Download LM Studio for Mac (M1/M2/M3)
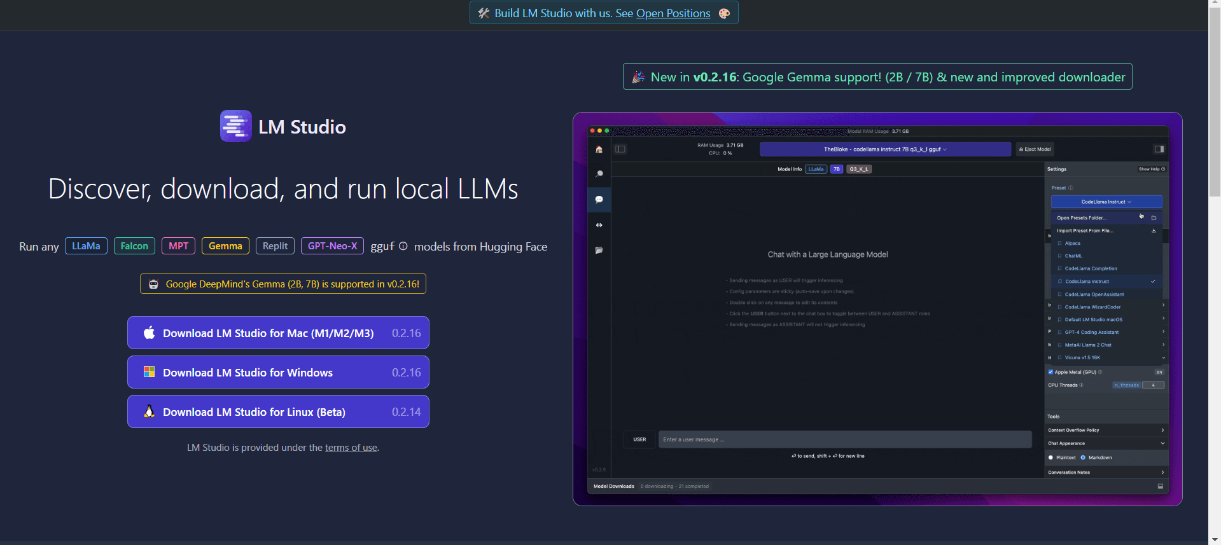The image size is (1221, 545). (x=278, y=333)
